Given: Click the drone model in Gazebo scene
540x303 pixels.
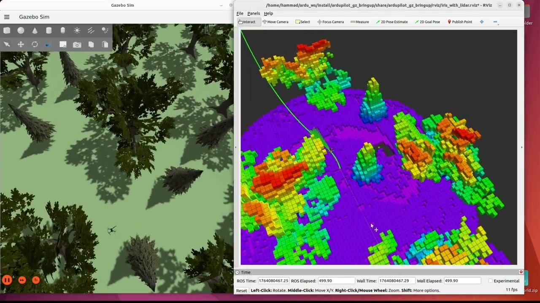Looking at the screenshot, I should coord(111,230).
